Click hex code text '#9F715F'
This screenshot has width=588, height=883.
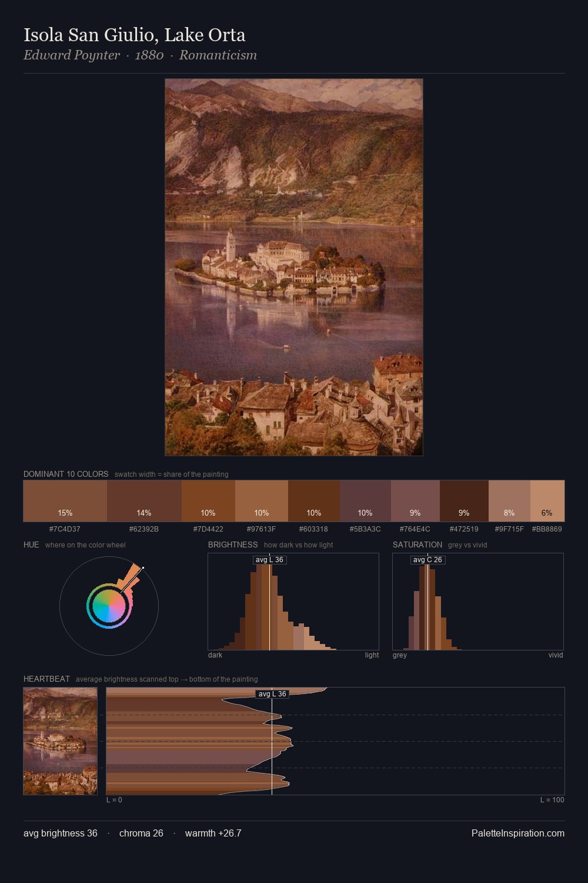[509, 529]
